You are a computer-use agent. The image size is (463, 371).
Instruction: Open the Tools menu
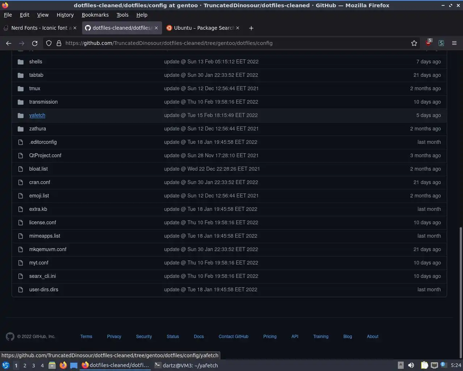(x=122, y=15)
